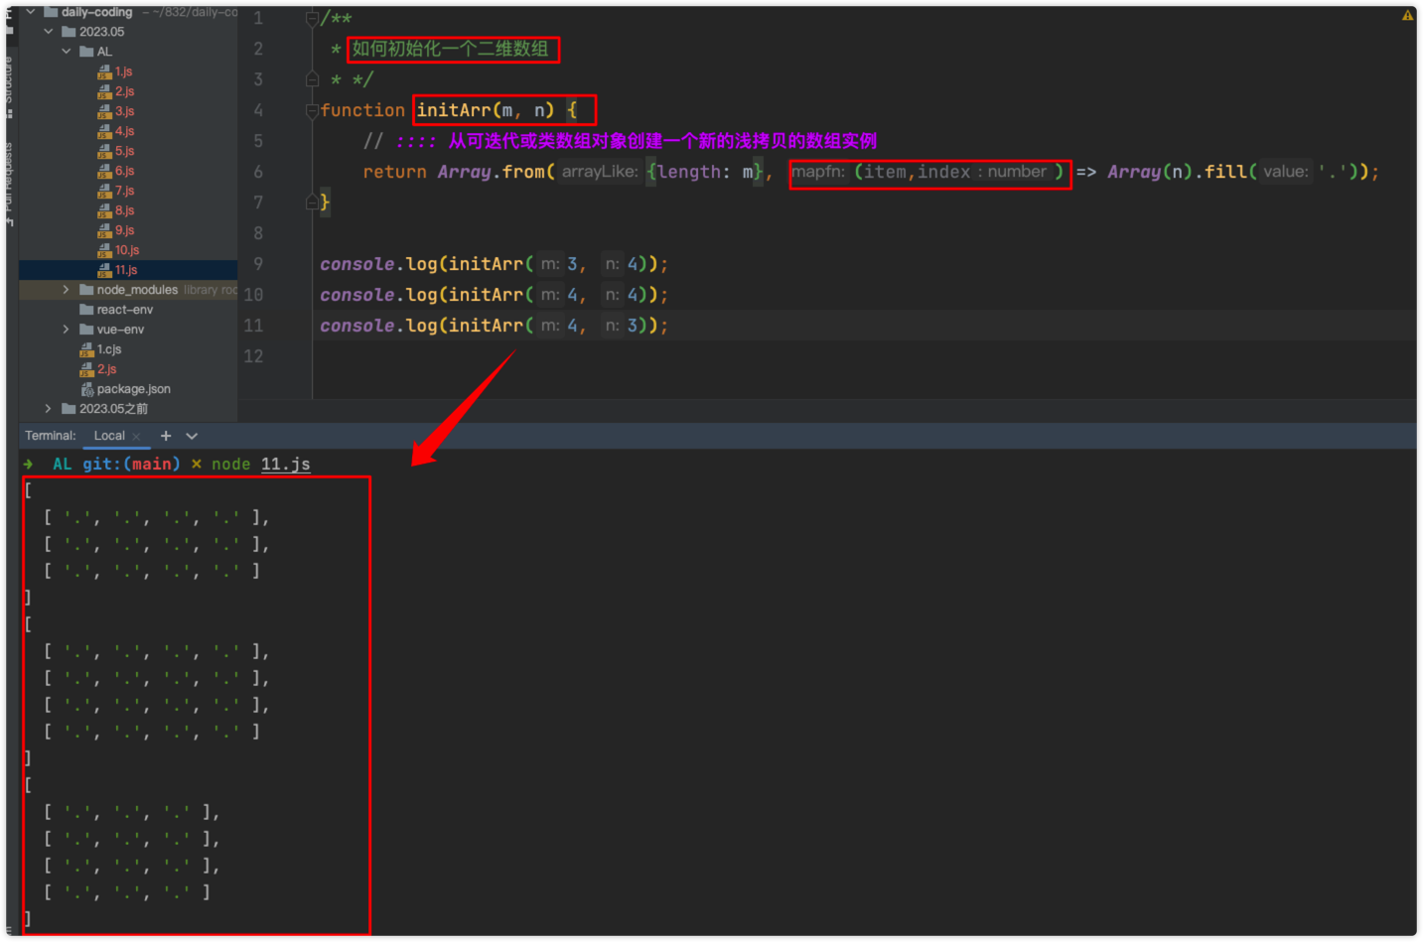Click the JS file icon beside 7.js
Screen dimensions: 1423x942
(104, 191)
